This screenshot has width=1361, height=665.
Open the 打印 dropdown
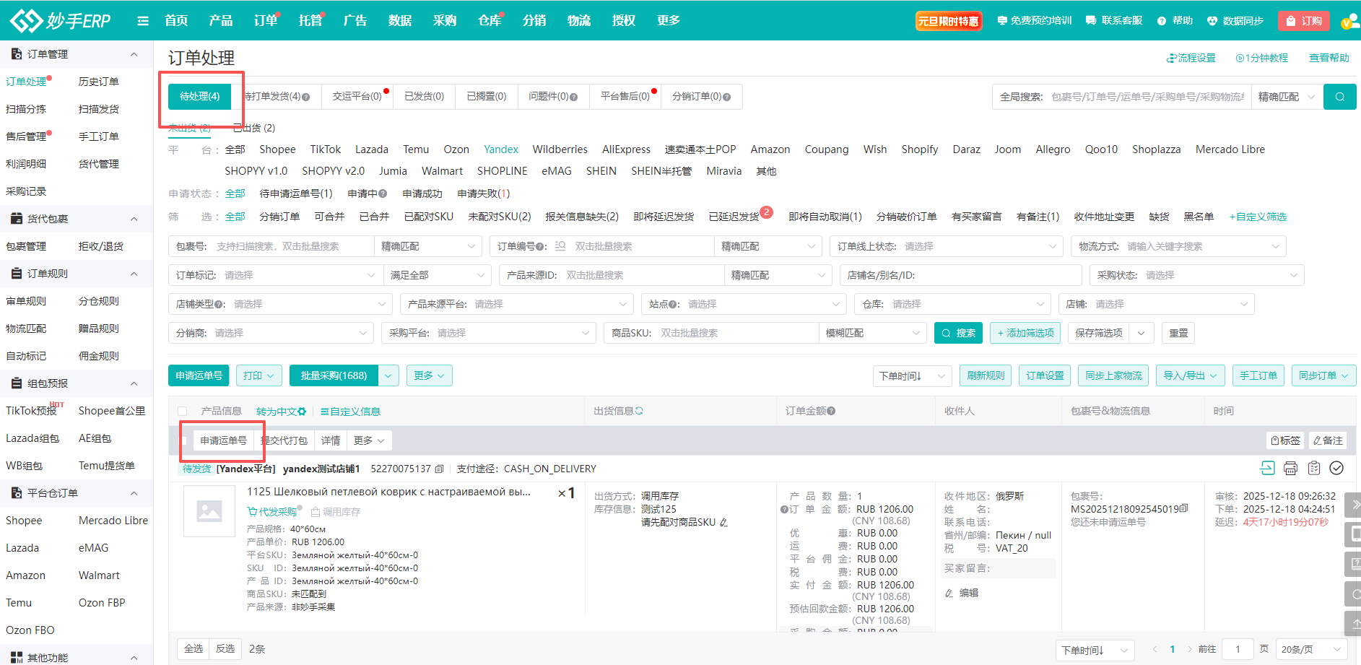[258, 375]
